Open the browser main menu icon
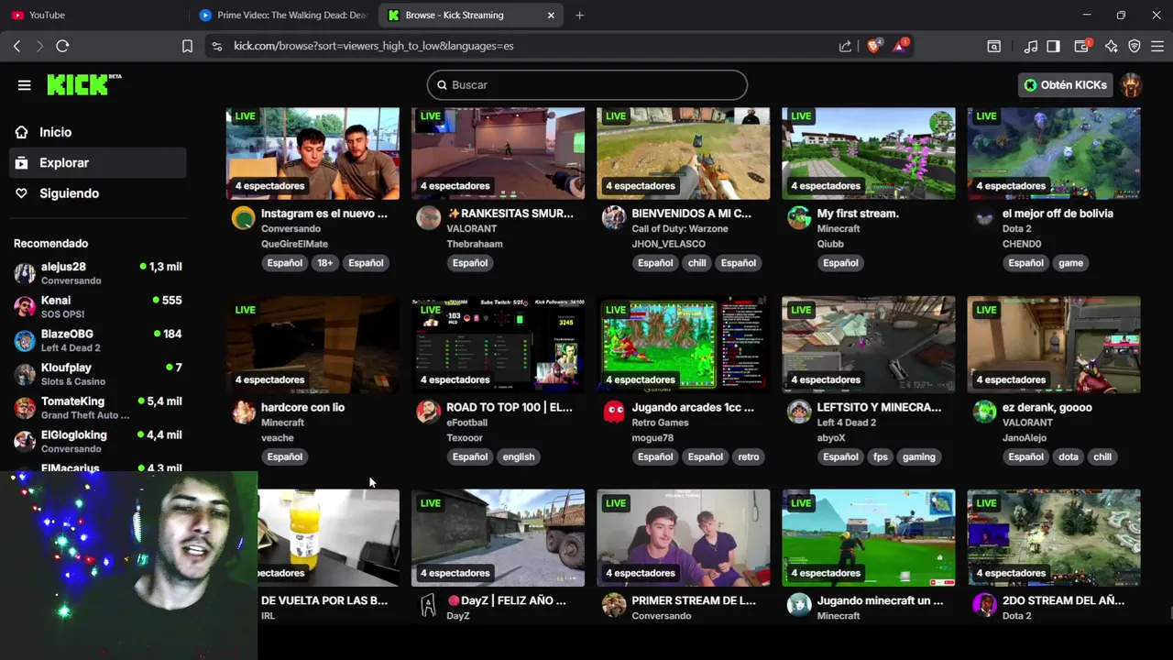Screen dimensions: 1173x660 click(1157, 46)
